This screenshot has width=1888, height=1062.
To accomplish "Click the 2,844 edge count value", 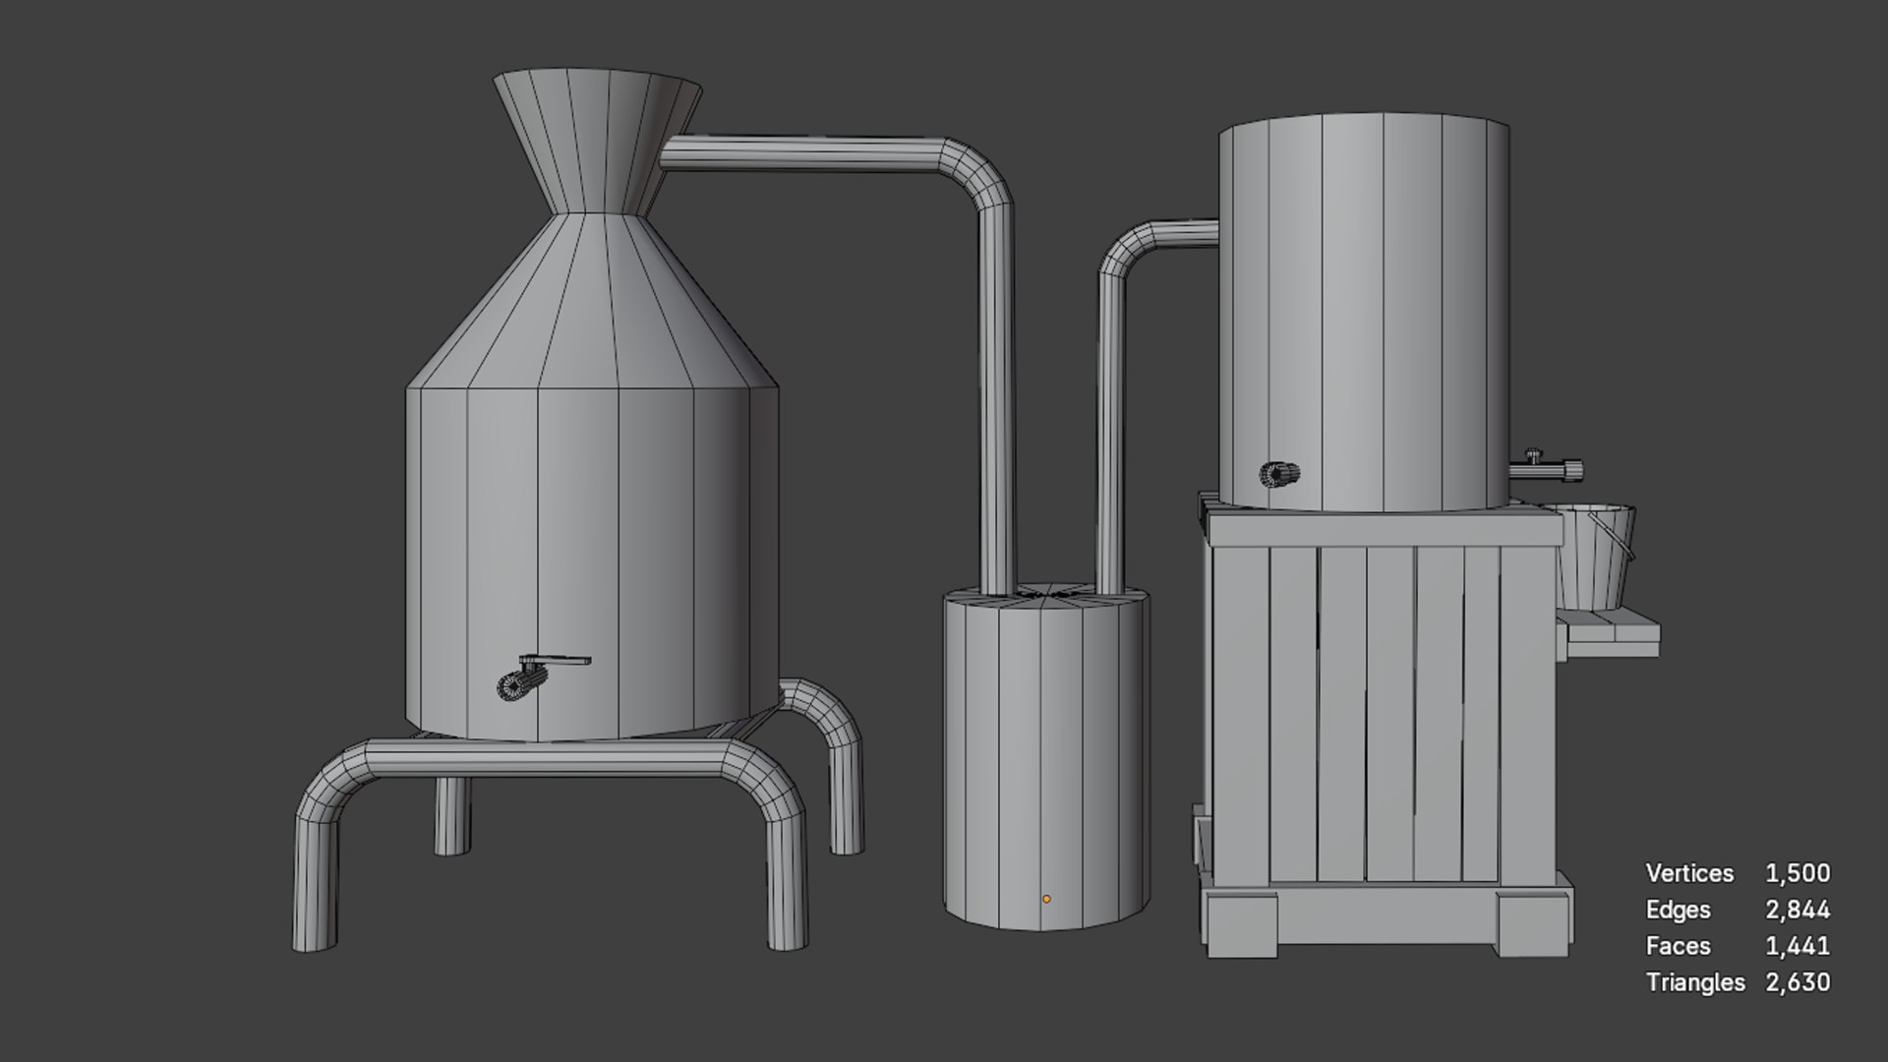I will 1798,911.
